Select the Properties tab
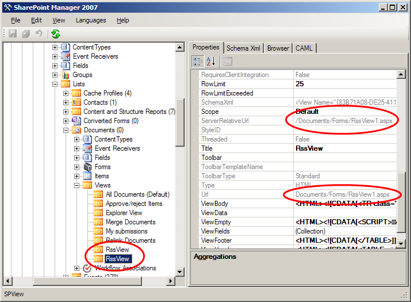The width and height of the screenshot is (411, 302). click(x=206, y=48)
